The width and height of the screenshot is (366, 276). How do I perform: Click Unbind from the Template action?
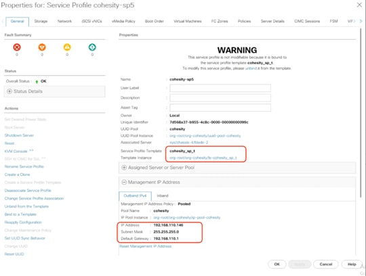(26, 206)
